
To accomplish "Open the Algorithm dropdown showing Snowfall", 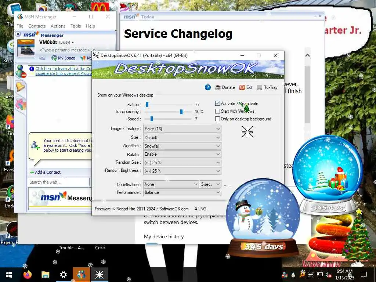I will pos(182,146).
